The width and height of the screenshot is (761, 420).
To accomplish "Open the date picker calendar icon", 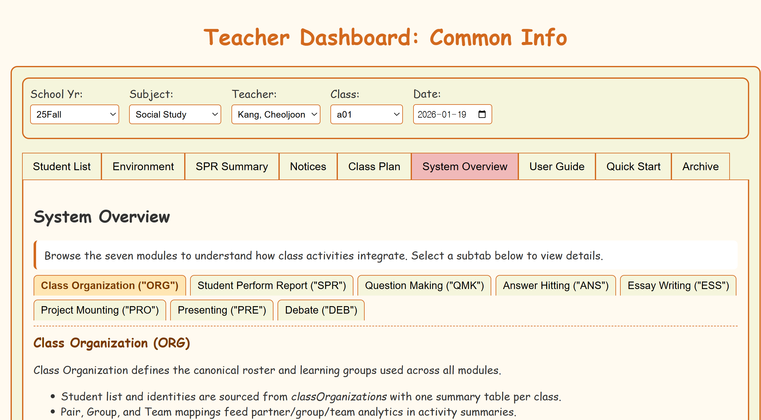I will pos(482,114).
